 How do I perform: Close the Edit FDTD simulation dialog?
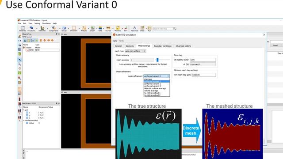(x=264, y=34)
